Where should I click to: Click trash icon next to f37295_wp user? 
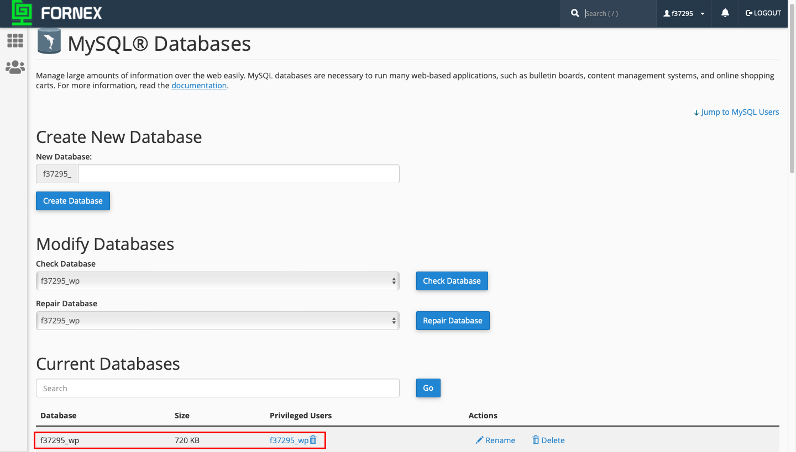313,440
